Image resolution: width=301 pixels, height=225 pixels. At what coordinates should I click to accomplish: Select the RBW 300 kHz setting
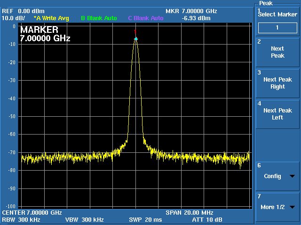23,219
